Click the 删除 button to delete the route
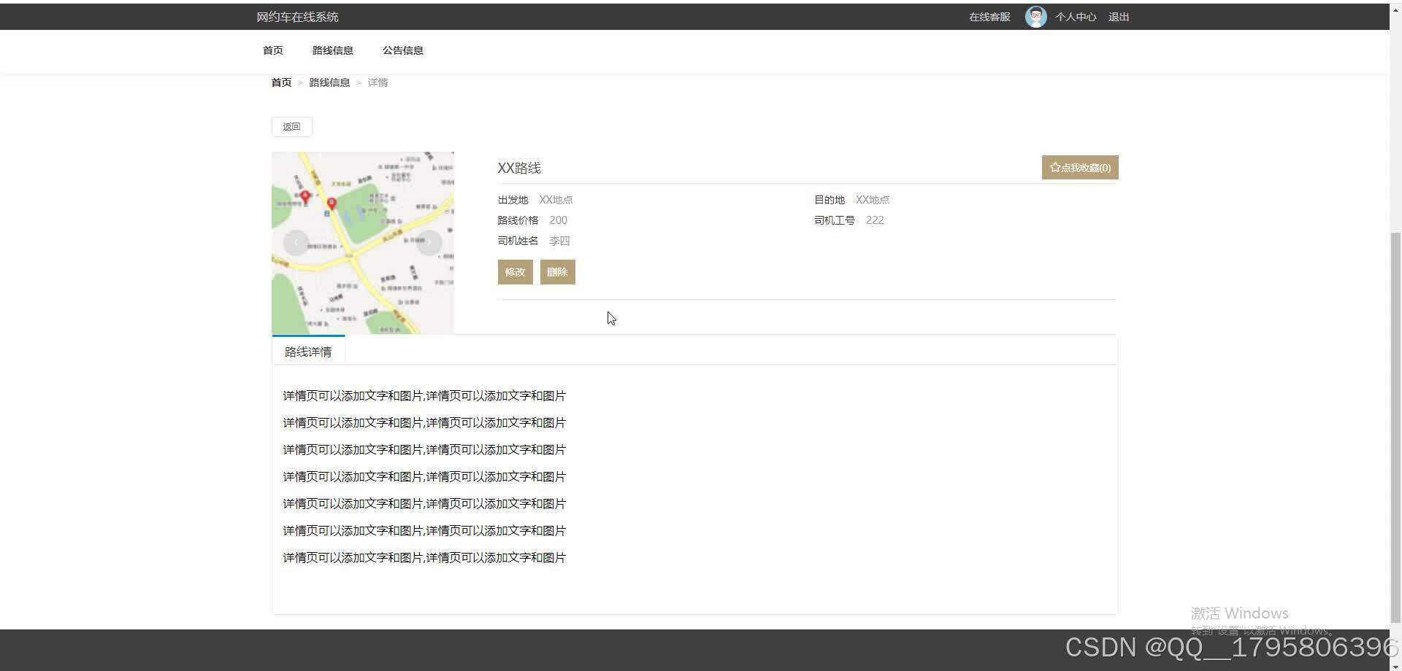The width and height of the screenshot is (1402, 671). (557, 271)
